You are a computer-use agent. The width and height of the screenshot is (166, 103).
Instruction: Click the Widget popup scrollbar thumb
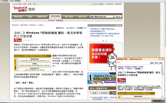click(x=162, y=70)
